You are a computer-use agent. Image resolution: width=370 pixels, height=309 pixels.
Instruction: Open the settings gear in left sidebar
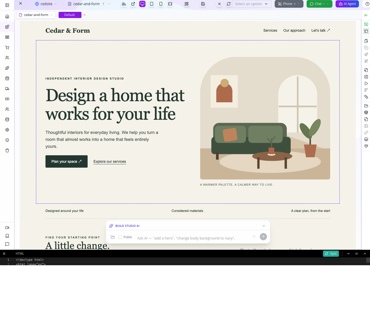point(7,130)
